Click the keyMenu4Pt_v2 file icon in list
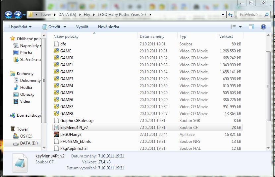 point(56,128)
